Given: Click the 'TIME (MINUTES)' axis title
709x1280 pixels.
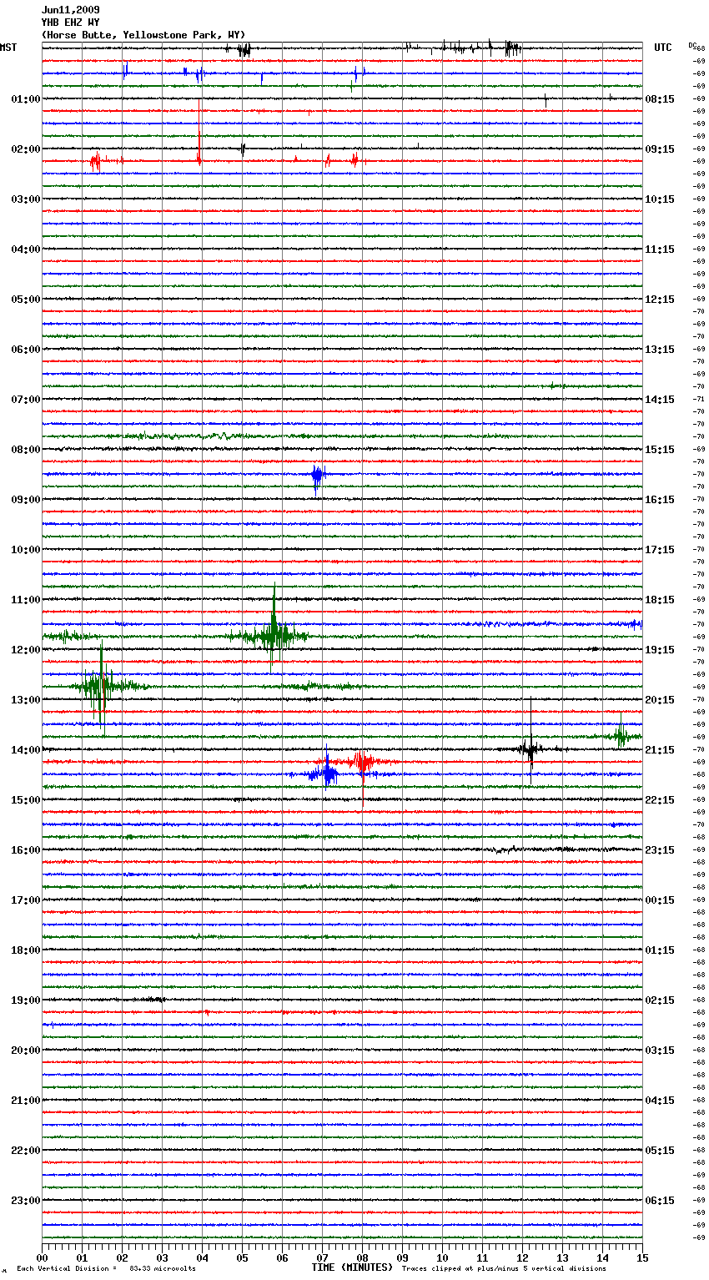Looking at the screenshot, I should click(352, 1267).
